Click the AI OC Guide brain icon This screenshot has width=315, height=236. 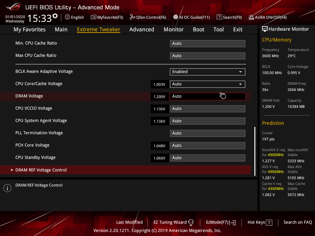tap(176, 17)
